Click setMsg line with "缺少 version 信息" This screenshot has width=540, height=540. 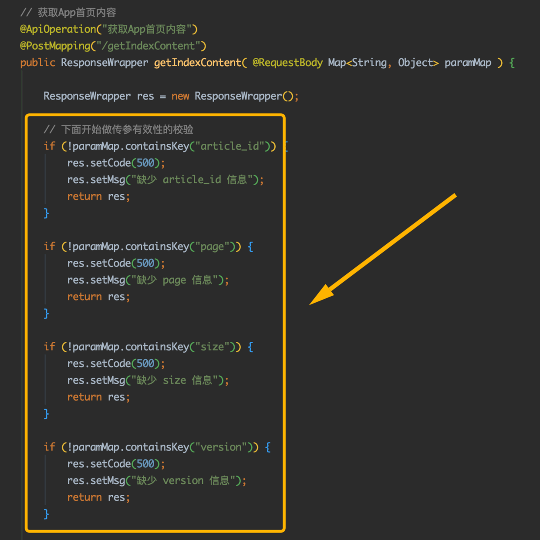click(157, 481)
